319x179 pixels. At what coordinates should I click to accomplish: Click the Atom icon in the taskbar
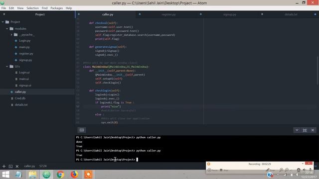[46, 175]
